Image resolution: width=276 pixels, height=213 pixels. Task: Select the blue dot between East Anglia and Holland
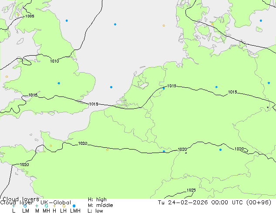[111, 87]
